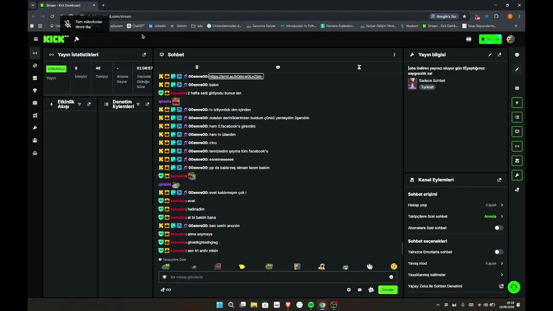Screen dimensions: 553x311
Task: Open the link icon in the left sidebar
Action: (35, 66)
